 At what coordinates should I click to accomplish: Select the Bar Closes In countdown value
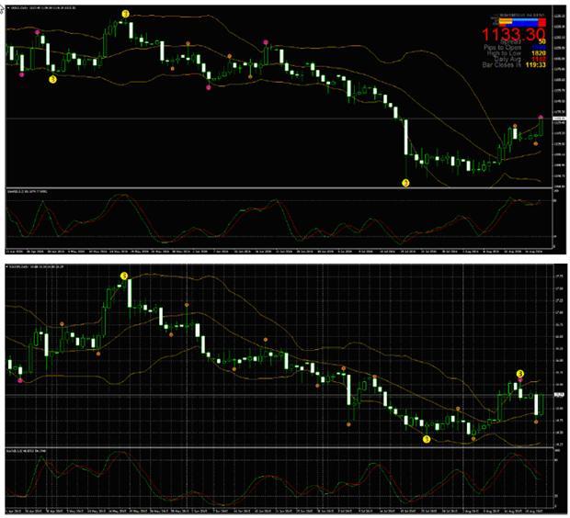pyautogui.click(x=536, y=65)
